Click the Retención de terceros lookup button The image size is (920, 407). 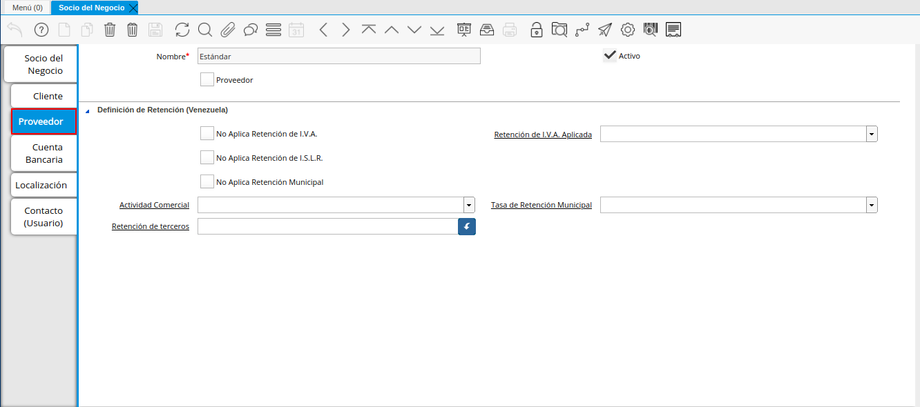click(x=467, y=226)
